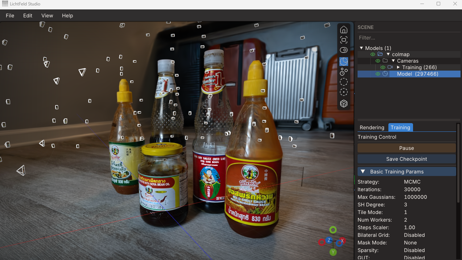
Task: Click the scene Filter input field
Action: click(408, 38)
